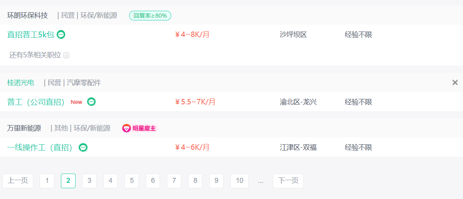Open company 桂诺光电
The height and width of the screenshot is (199, 463).
click(x=20, y=83)
